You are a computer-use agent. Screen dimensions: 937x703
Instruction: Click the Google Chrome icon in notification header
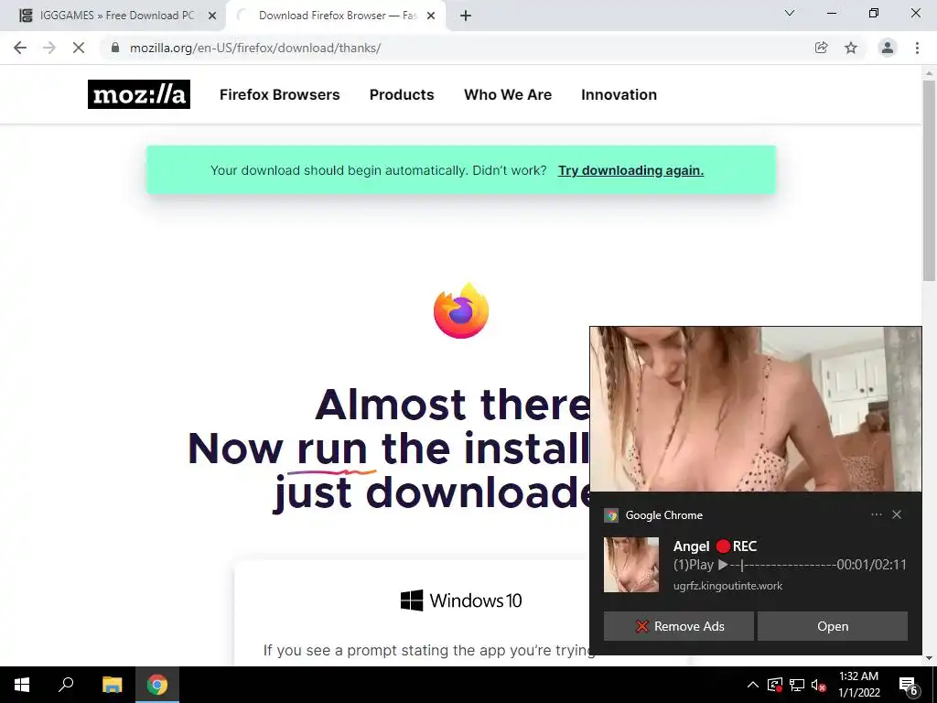pyautogui.click(x=611, y=515)
